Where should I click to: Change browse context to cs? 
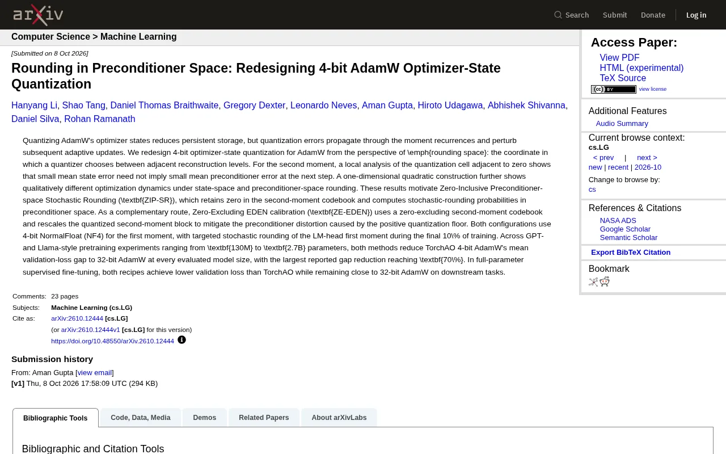(592, 190)
